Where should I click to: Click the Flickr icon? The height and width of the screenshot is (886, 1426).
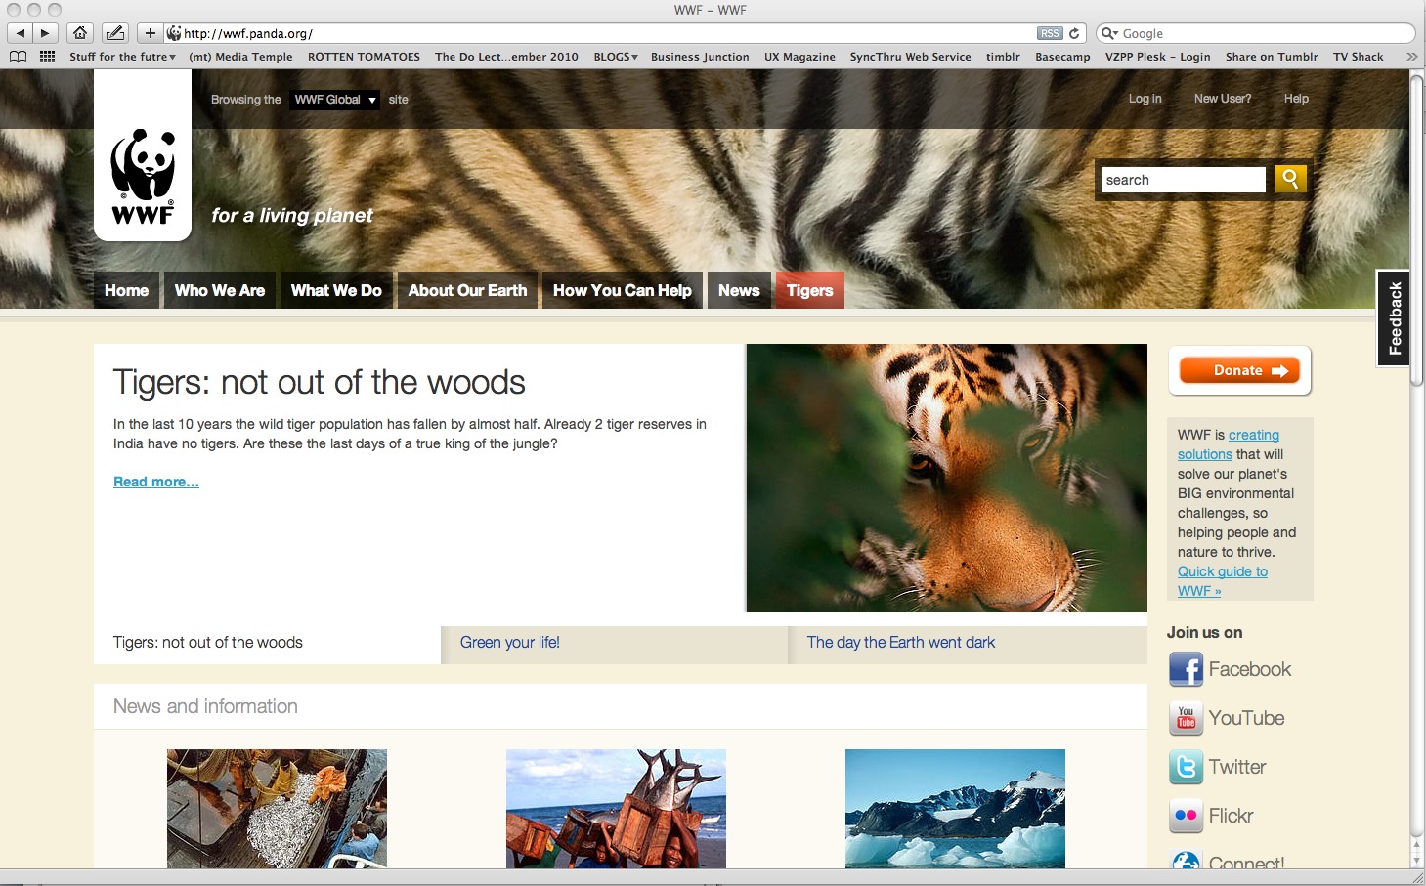(x=1186, y=816)
